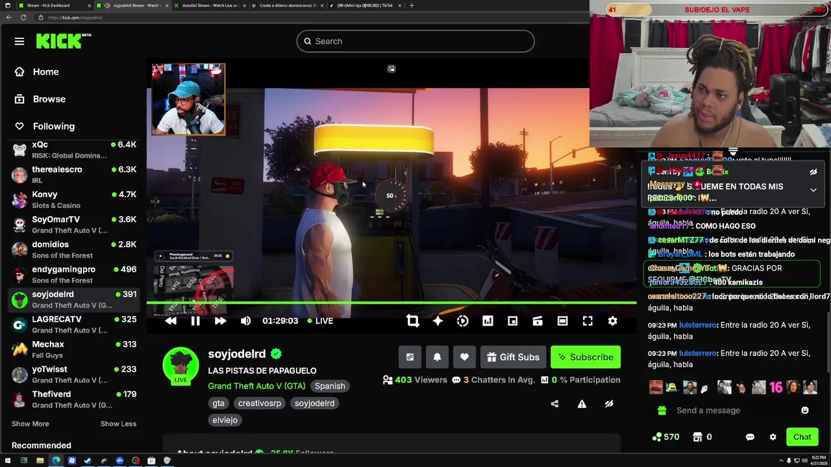Open LAGRECATV channel in sidebar
The height and width of the screenshot is (467, 831).
tap(74, 324)
